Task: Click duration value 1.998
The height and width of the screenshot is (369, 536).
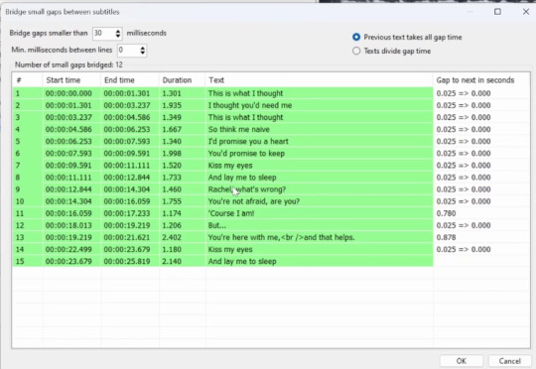Action: click(x=172, y=153)
